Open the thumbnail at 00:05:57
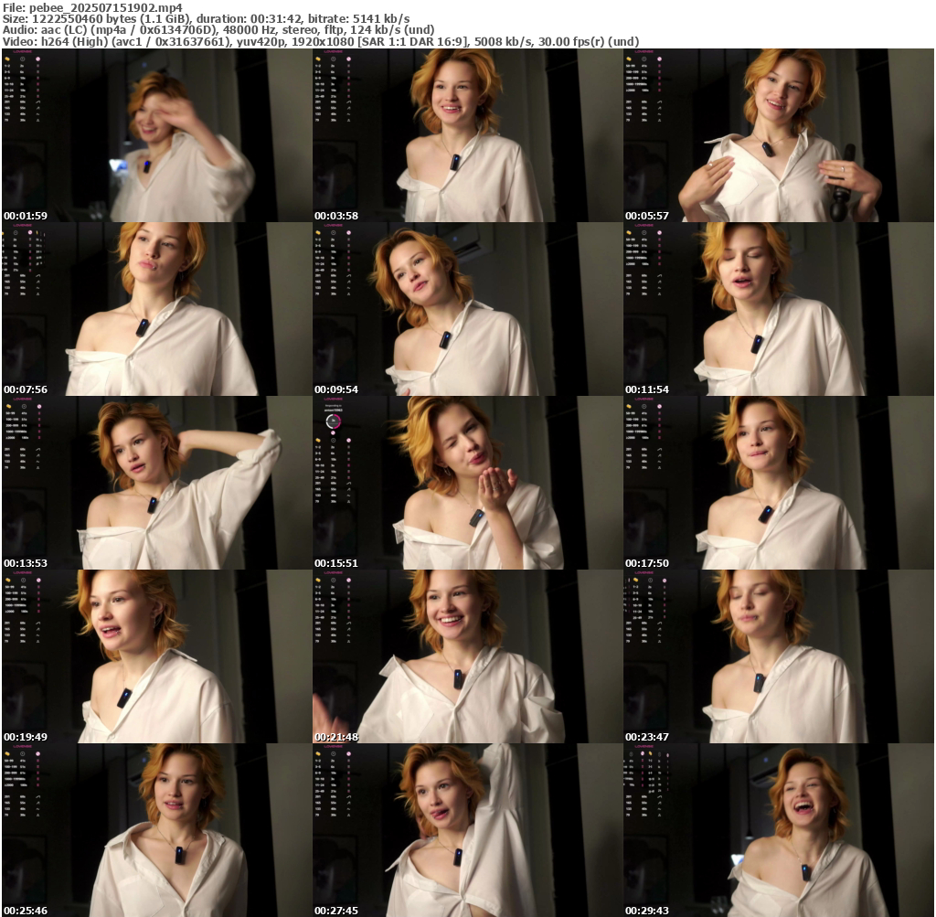This screenshot has height=917, width=936. [779, 135]
